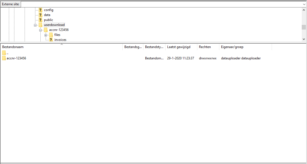Click the drwxrwxrwx permissions cell

208,58
